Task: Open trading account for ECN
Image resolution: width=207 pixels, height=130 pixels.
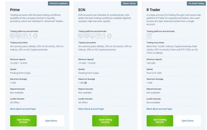Action: 105,121
